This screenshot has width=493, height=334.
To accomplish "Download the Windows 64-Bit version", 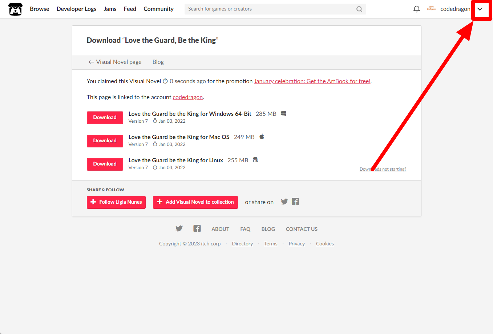I will 105,118.
